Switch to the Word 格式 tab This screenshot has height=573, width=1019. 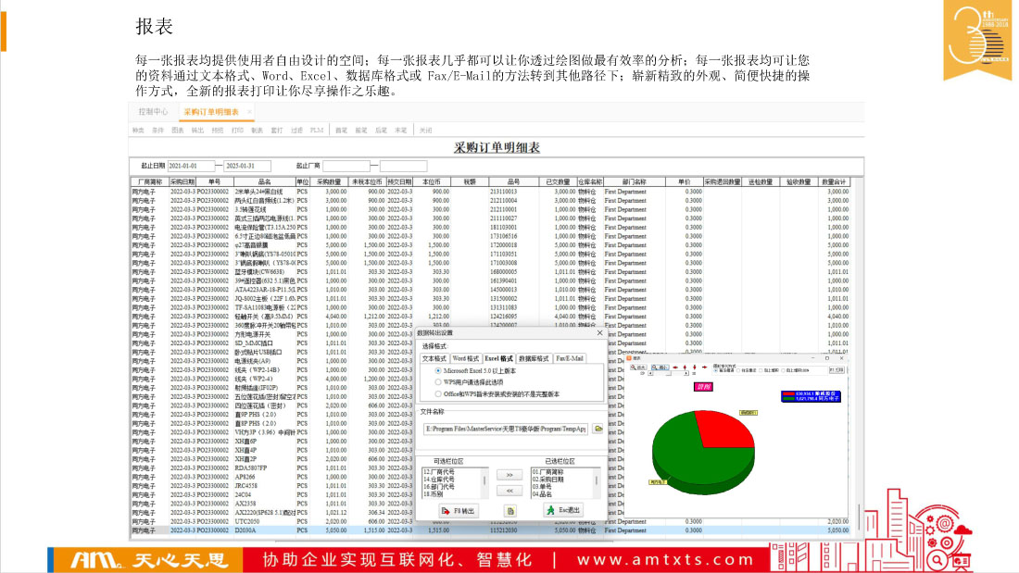click(465, 357)
